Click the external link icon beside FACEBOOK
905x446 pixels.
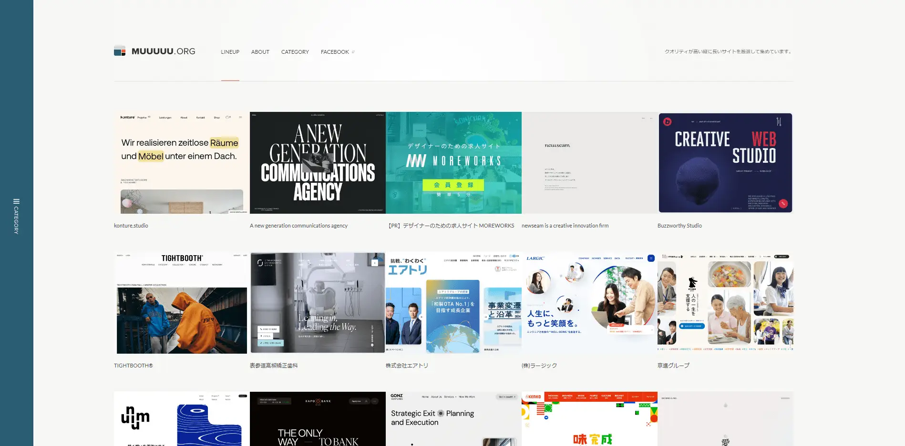pyautogui.click(x=353, y=52)
